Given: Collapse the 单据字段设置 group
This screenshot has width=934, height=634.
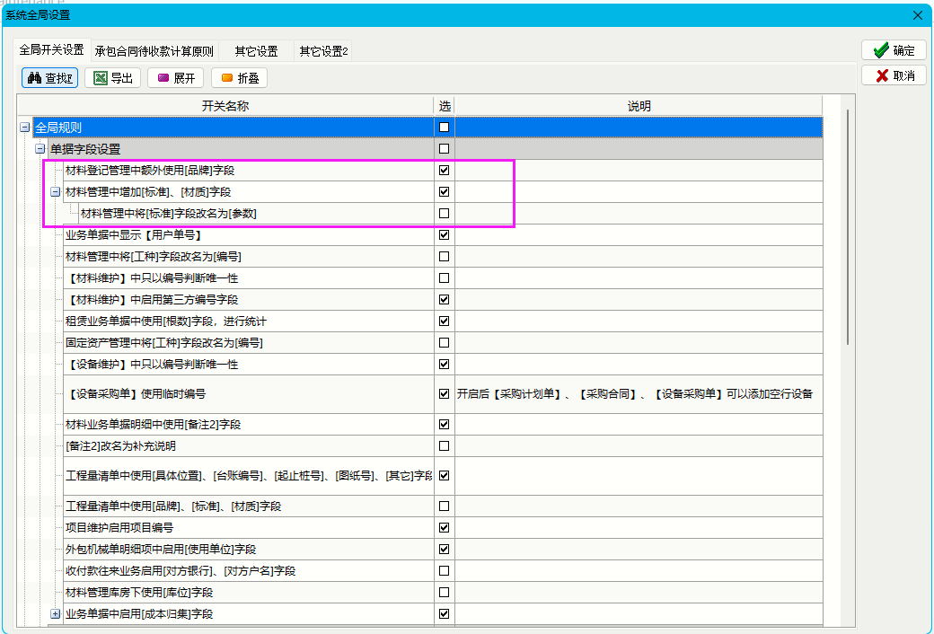Looking at the screenshot, I should (x=40, y=149).
